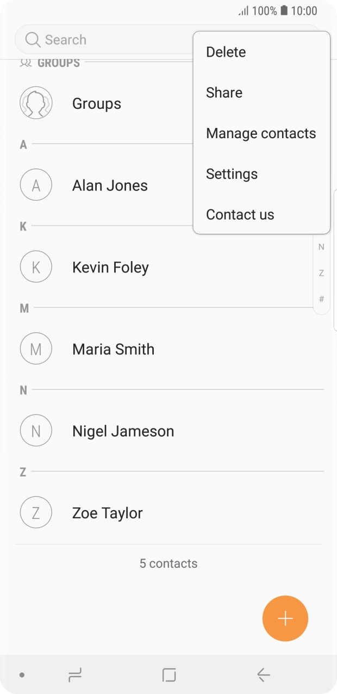337x694 pixels.
Task: Open the Groups avatar icon
Action: [x=36, y=103]
